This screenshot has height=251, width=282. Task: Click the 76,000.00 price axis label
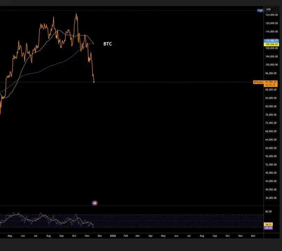[271, 115]
